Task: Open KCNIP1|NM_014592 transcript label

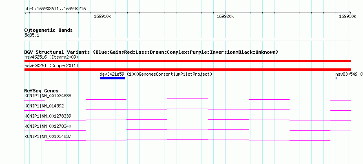Action: tap(44, 106)
